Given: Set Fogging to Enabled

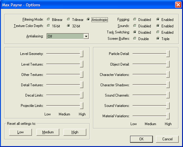Looking at the screenshot, I should (x=165, y=19).
